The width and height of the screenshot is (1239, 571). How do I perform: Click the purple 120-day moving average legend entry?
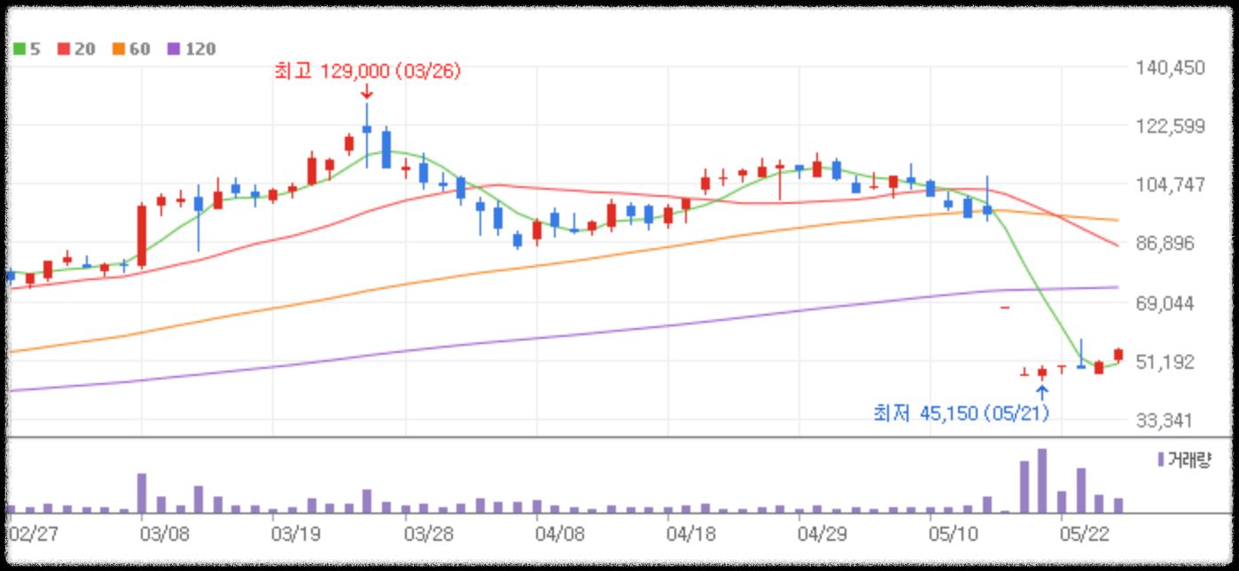(x=191, y=49)
